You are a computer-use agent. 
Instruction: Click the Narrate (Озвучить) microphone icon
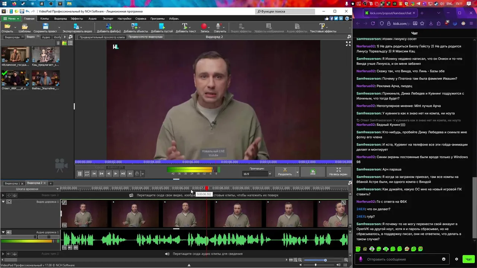tap(218, 26)
